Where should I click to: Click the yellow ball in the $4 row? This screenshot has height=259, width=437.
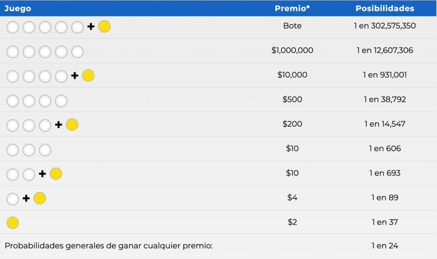pyautogui.click(x=40, y=198)
